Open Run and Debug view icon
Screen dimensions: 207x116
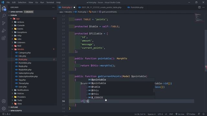(x=4, y=31)
